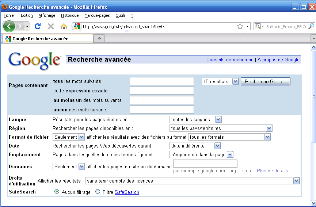Open the 'date indifférente' dropdown
This screenshot has width=316, height=207.
(195, 146)
